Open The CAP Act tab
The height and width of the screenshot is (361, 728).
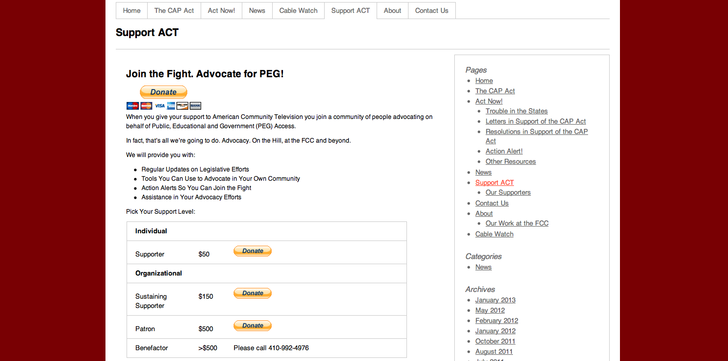coord(174,10)
